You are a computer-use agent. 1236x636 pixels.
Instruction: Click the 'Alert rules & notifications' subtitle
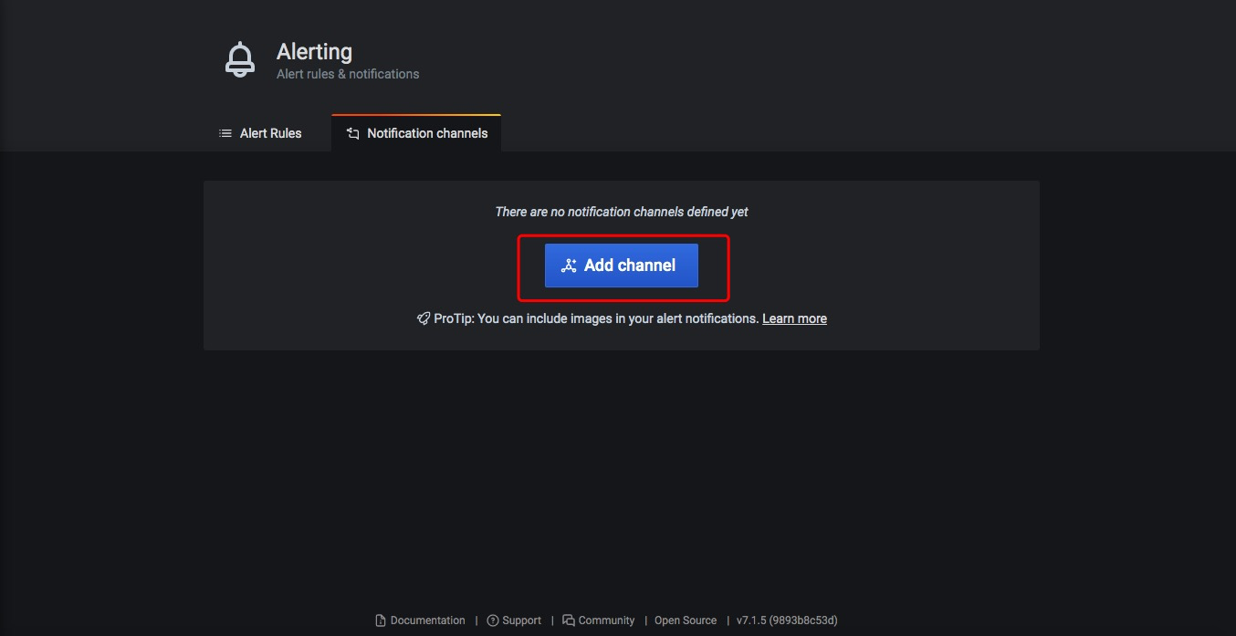pos(348,74)
